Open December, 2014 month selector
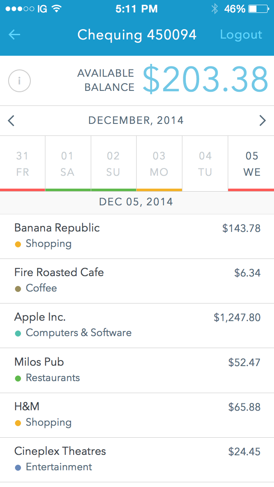This screenshot has height=487, width=274. click(136, 121)
